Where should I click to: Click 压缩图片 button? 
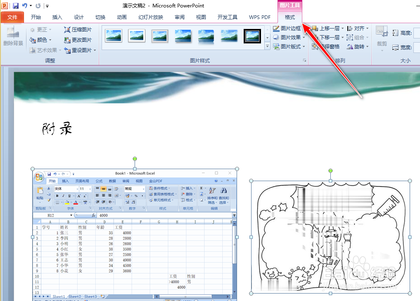click(78, 29)
